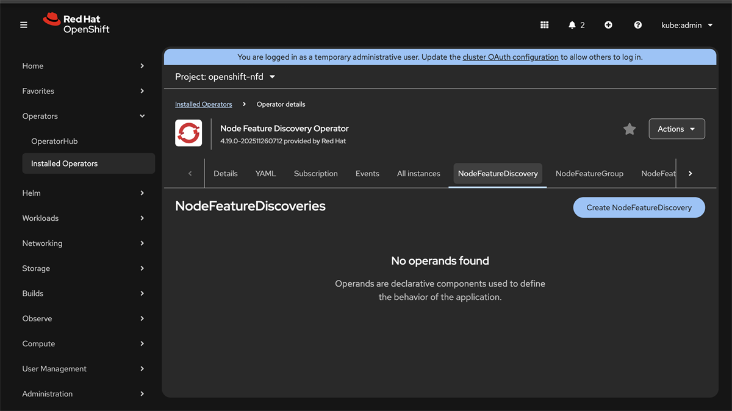Click the Node Feature Discovery Operator logo

188,133
